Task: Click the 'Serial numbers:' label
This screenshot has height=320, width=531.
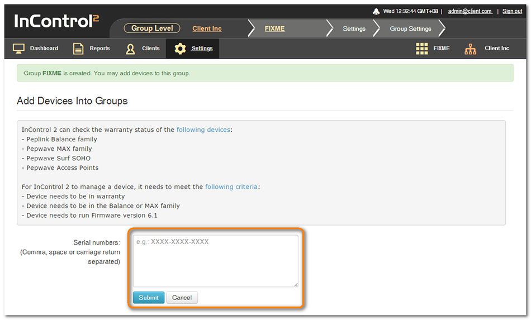Action: pos(97,242)
